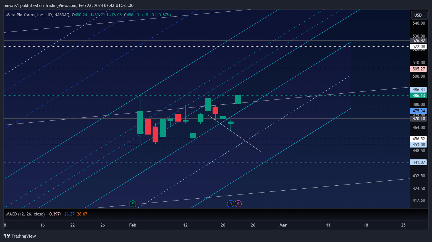
Task: Click the MACD (12, 26, close) indicator label
Action: (x=25, y=214)
